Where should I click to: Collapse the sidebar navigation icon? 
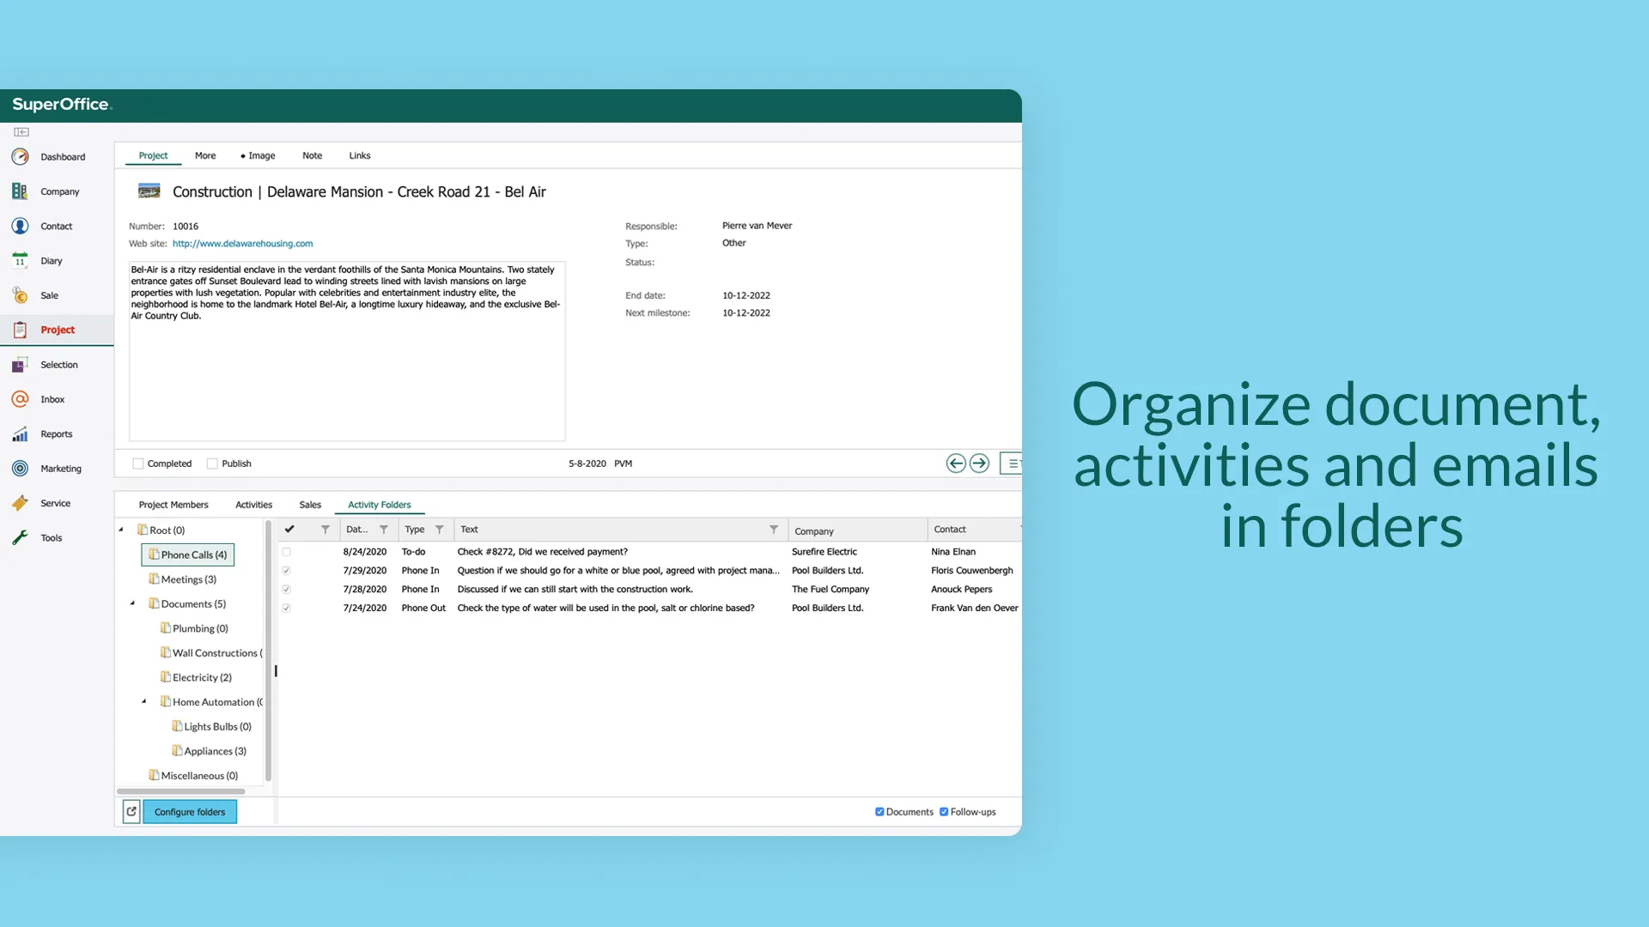21,131
